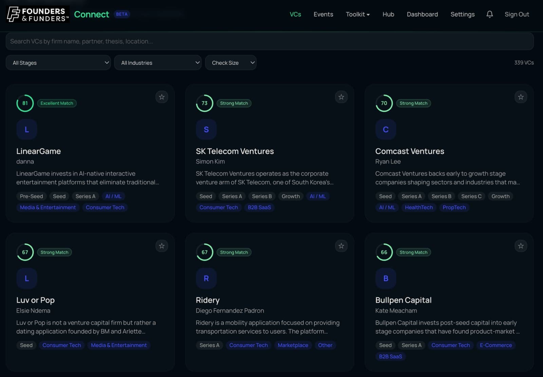Click the 339 VCs count
The image size is (543, 377).
point(524,63)
